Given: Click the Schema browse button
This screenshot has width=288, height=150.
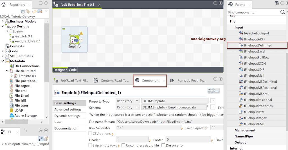Looking at the screenshot, I should (x=213, y=107).
